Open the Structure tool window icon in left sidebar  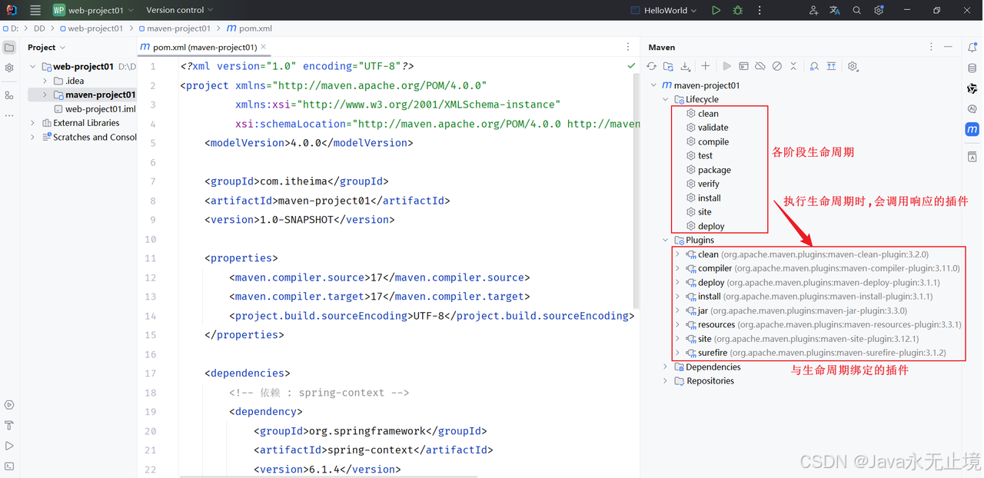9,95
